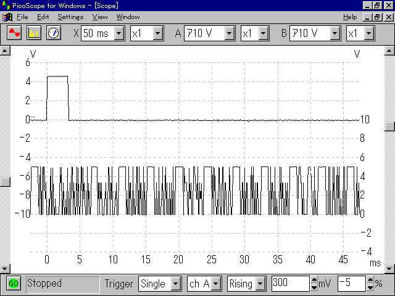395x296 pixels.
Task: Open the Window menu
Action: click(x=128, y=17)
